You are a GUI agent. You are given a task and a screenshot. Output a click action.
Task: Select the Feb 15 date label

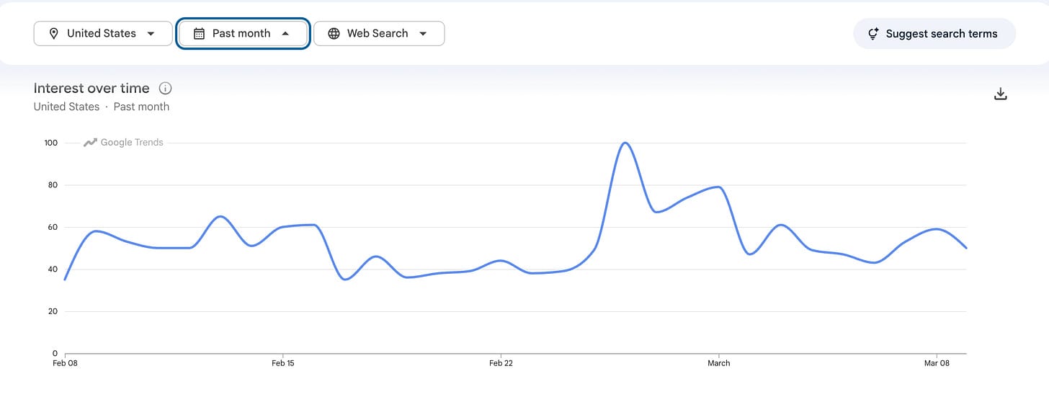[x=283, y=363]
